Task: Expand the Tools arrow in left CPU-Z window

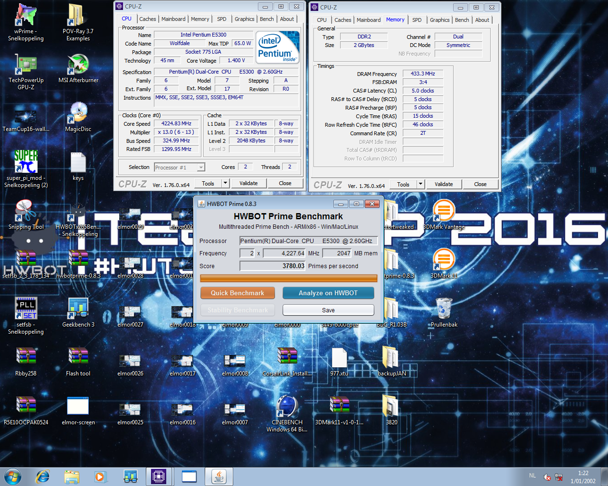Action: [226, 183]
